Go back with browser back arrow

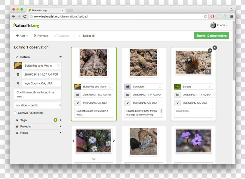coord(14,16)
